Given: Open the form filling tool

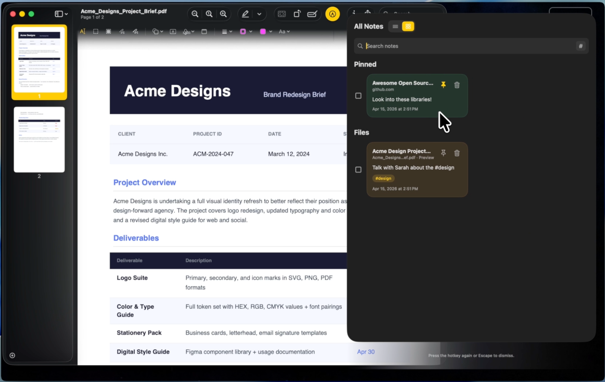Looking at the screenshot, I should click(x=312, y=14).
